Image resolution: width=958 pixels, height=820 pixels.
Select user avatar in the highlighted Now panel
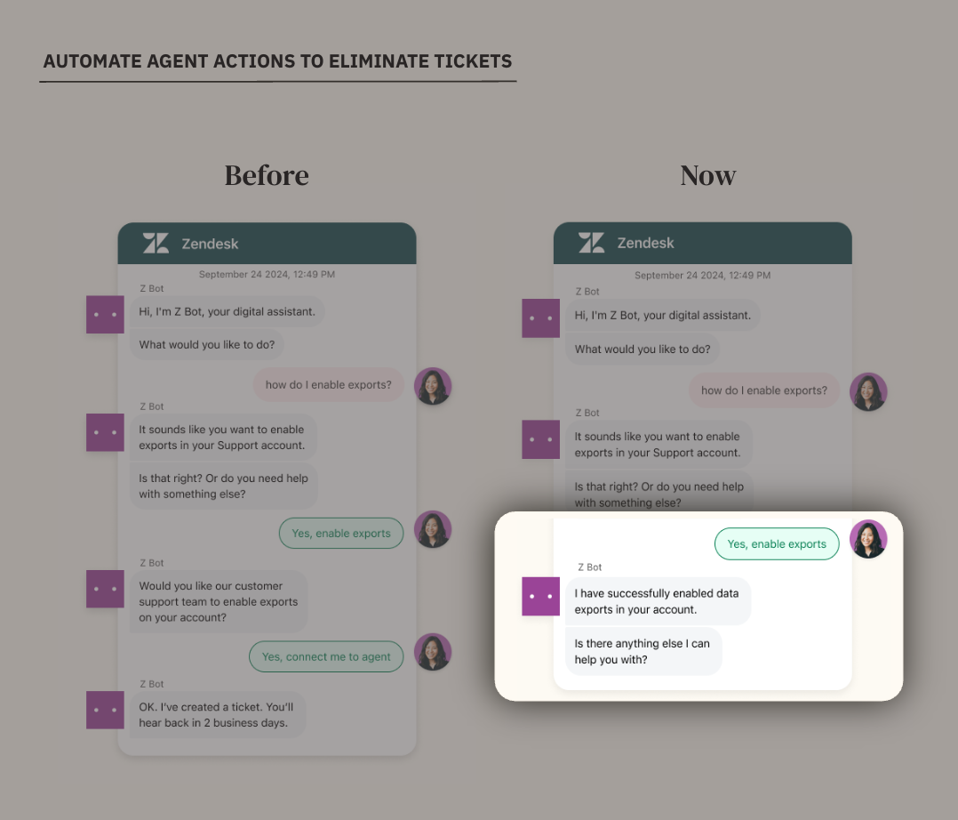pyautogui.click(x=868, y=539)
